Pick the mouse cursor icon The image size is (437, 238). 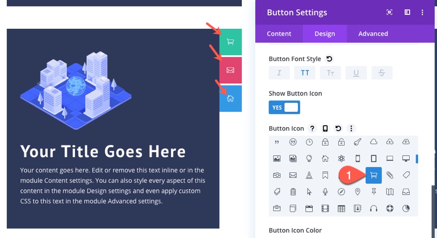pyautogui.click(x=309, y=192)
